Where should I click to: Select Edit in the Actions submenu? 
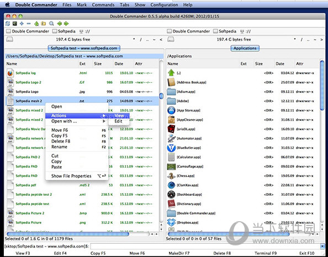[118, 121]
